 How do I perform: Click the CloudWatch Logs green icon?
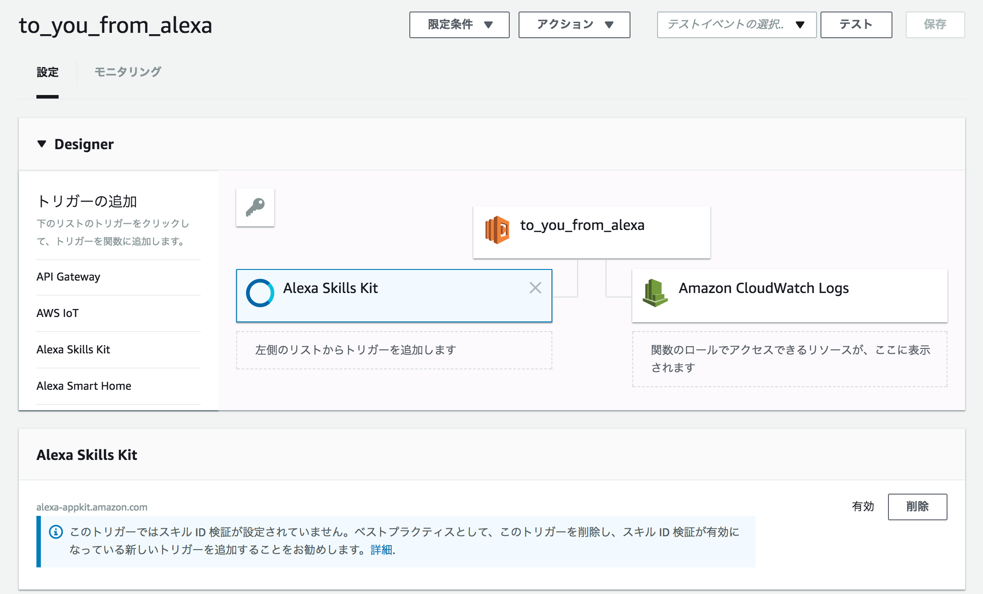click(x=655, y=293)
